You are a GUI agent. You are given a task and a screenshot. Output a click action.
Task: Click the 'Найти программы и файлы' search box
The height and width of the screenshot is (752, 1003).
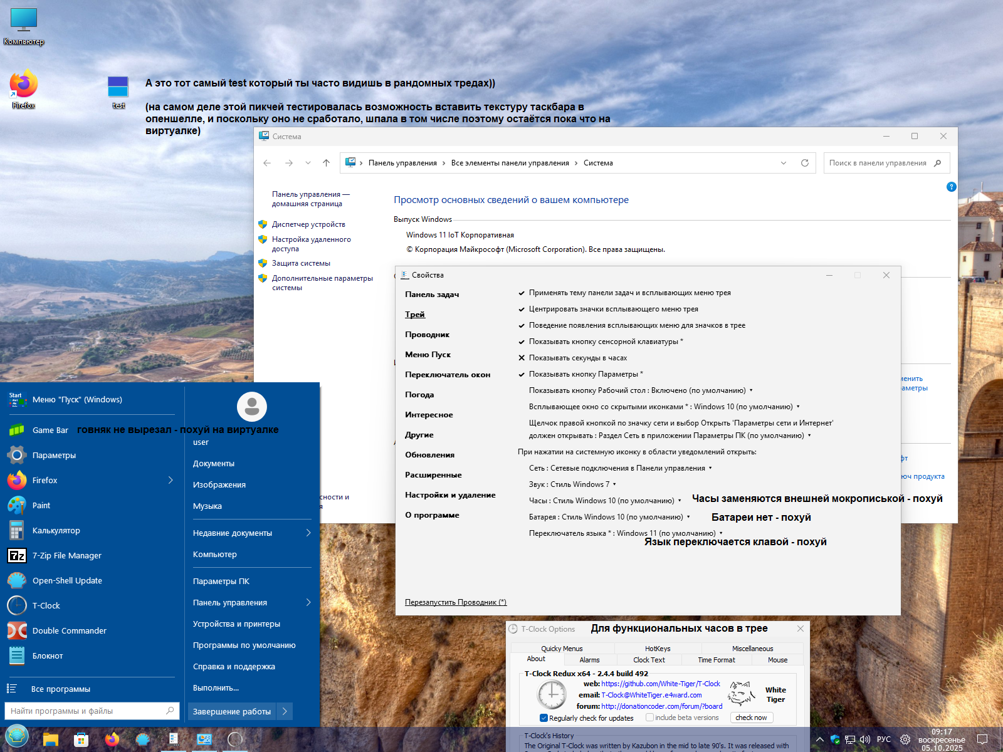92,711
